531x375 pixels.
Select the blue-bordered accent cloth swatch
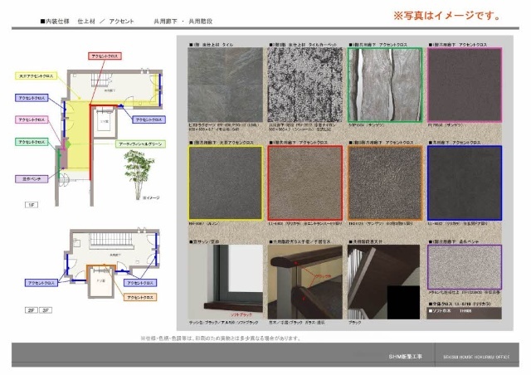465,183
